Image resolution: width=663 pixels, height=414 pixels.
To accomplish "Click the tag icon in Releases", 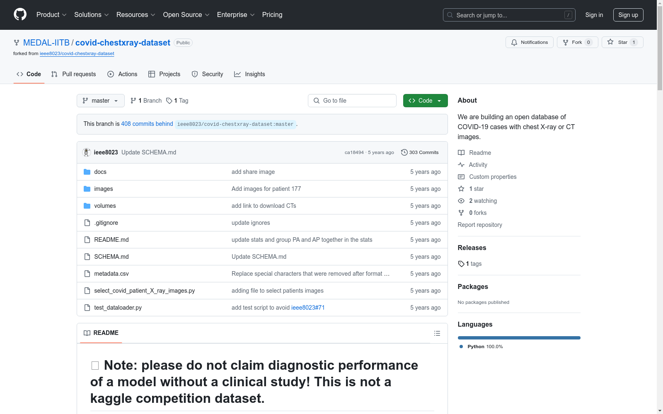I will (461, 264).
